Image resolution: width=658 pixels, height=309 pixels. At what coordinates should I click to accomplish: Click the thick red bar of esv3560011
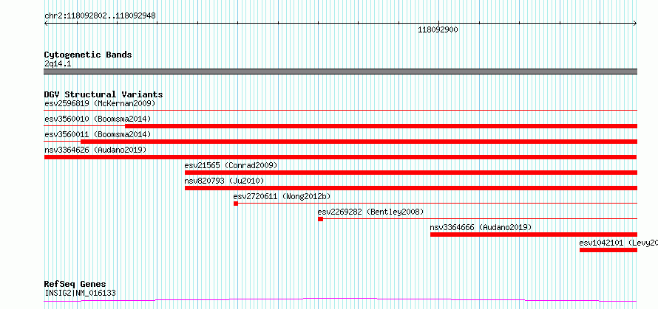point(359,142)
